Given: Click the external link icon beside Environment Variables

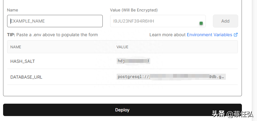Looking at the screenshot, I should 236,35.
